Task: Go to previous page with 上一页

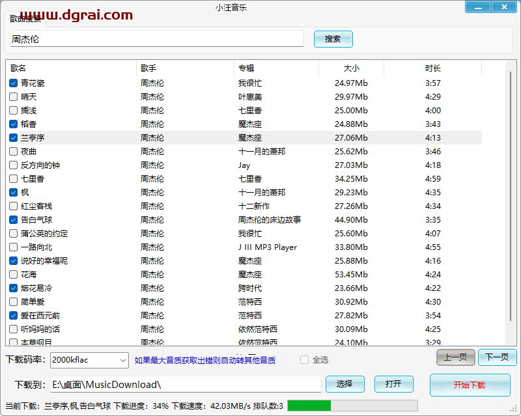Action: (455, 357)
